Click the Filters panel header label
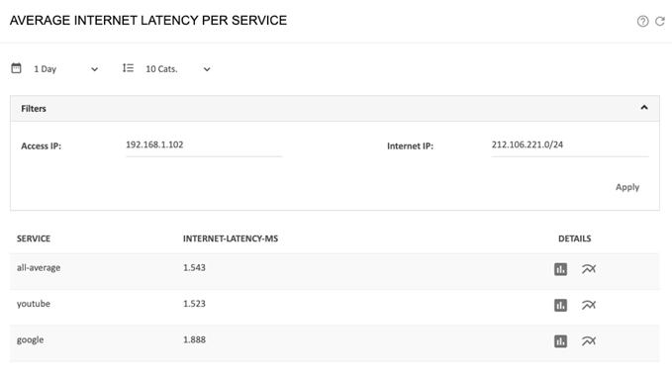 tap(34, 108)
